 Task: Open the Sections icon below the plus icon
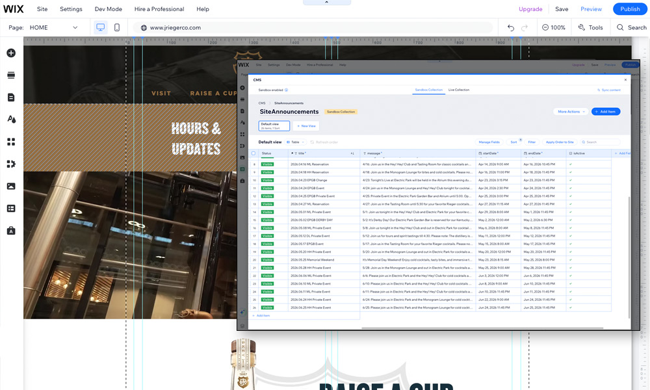[x=11, y=75]
